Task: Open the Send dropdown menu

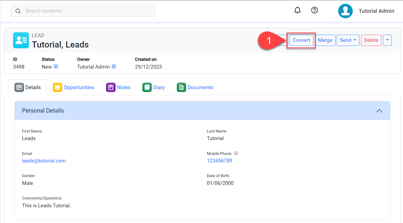Action: coord(348,40)
